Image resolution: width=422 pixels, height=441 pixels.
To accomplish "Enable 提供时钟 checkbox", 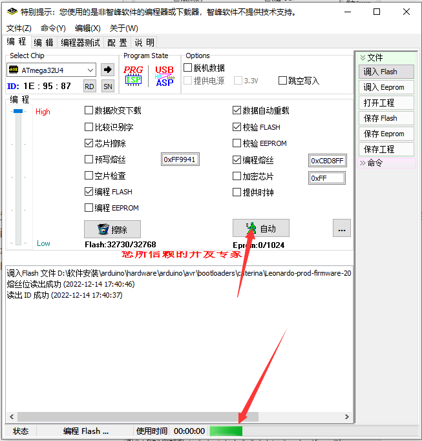I will (237, 192).
